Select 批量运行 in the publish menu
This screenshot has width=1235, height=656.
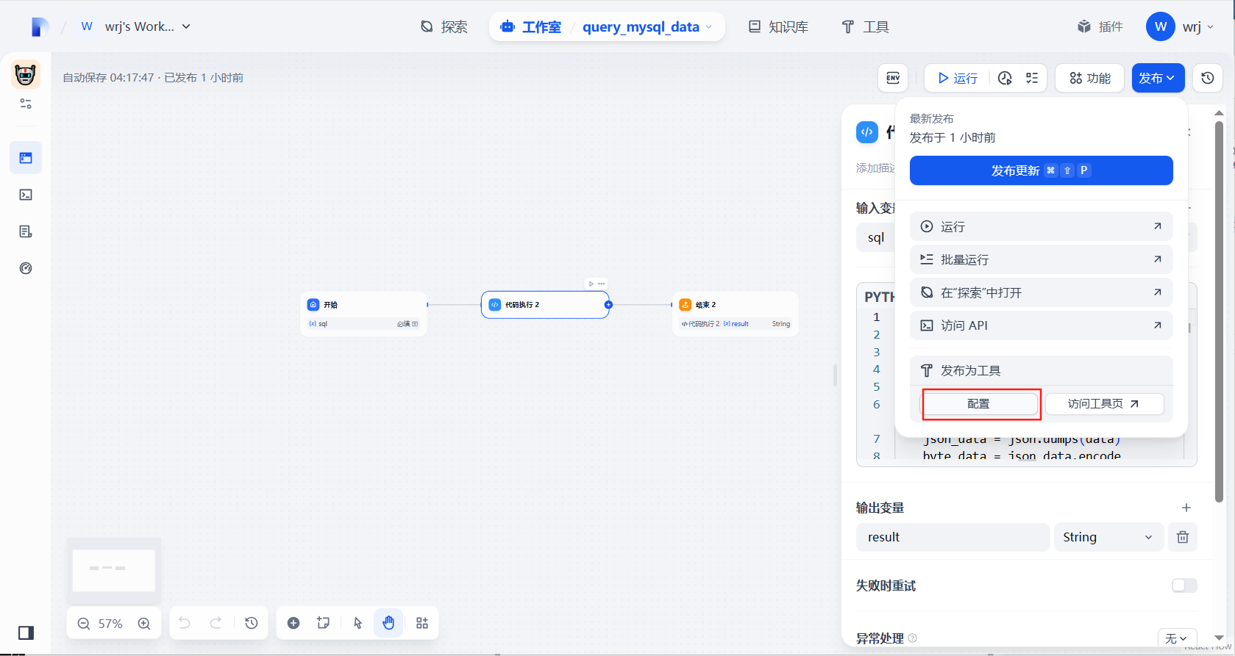click(x=1041, y=259)
